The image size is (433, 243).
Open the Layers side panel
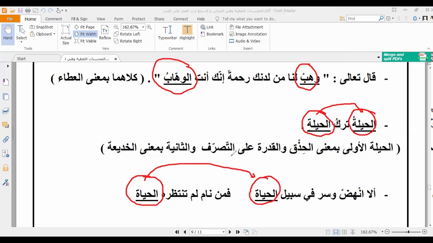[5, 111]
